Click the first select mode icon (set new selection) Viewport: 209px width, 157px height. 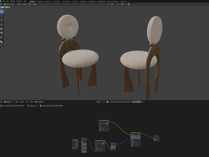coord(0,7)
